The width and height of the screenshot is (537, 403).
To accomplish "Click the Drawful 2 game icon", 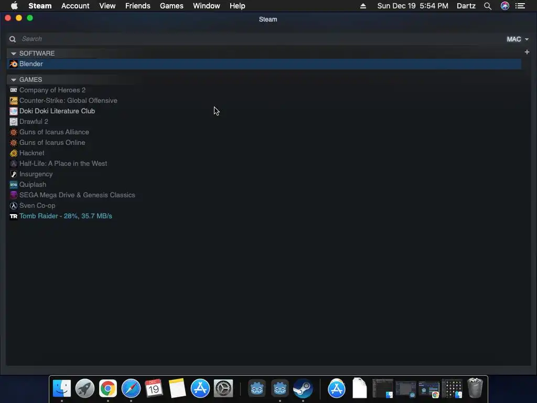I will (13, 122).
